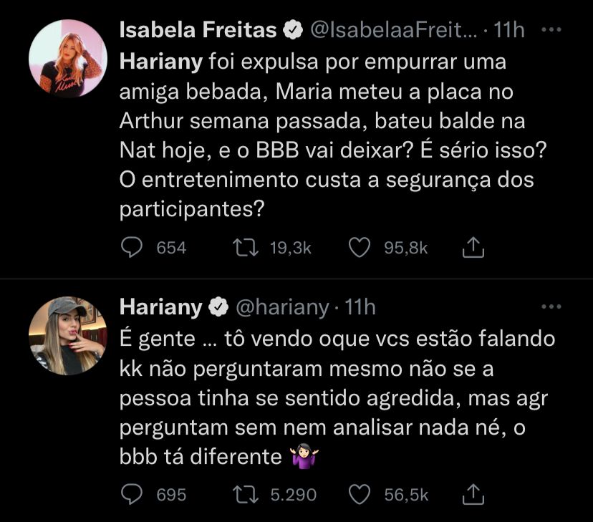Open the 11h timestamp on Hariany's tweet
Viewport: 593px width, 522px height.
[x=360, y=306]
